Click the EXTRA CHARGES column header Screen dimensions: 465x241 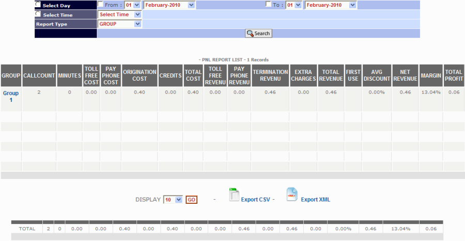click(x=303, y=76)
